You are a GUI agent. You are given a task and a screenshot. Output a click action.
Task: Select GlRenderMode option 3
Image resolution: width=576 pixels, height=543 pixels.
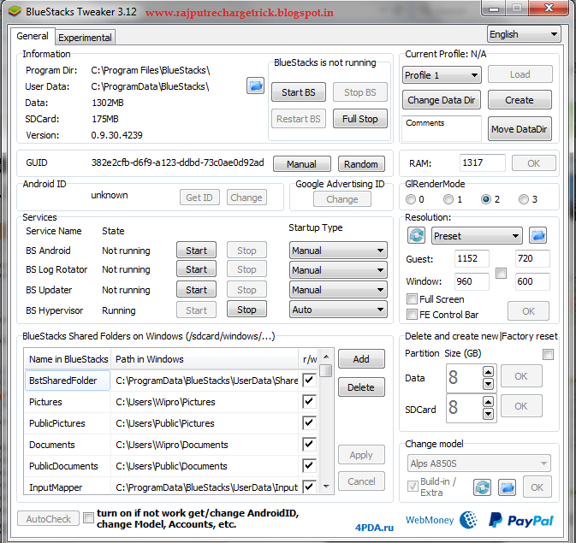(524, 199)
